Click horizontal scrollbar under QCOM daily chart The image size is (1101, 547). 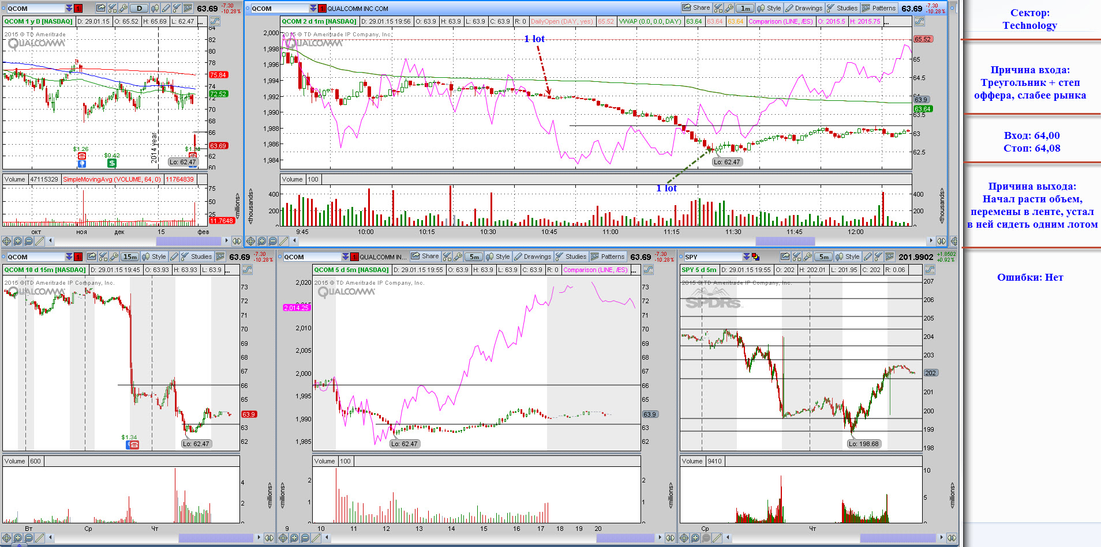(x=189, y=241)
